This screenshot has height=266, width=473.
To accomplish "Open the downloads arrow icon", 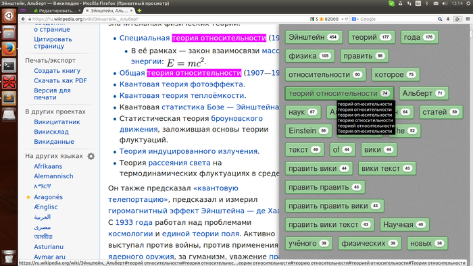I will (x=448, y=19).
